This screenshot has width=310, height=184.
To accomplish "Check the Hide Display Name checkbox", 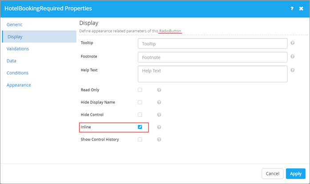I will pyautogui.click(x=140, y=102).
